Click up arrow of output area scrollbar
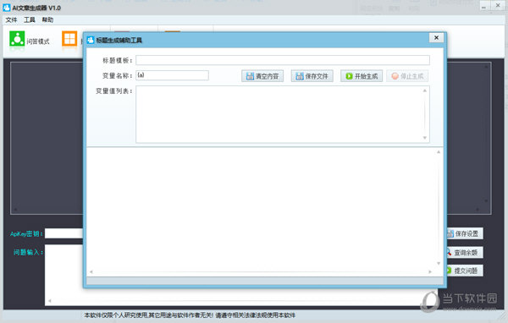The width and height of the screenshot is (508, 323). click(x=439, y=152)
